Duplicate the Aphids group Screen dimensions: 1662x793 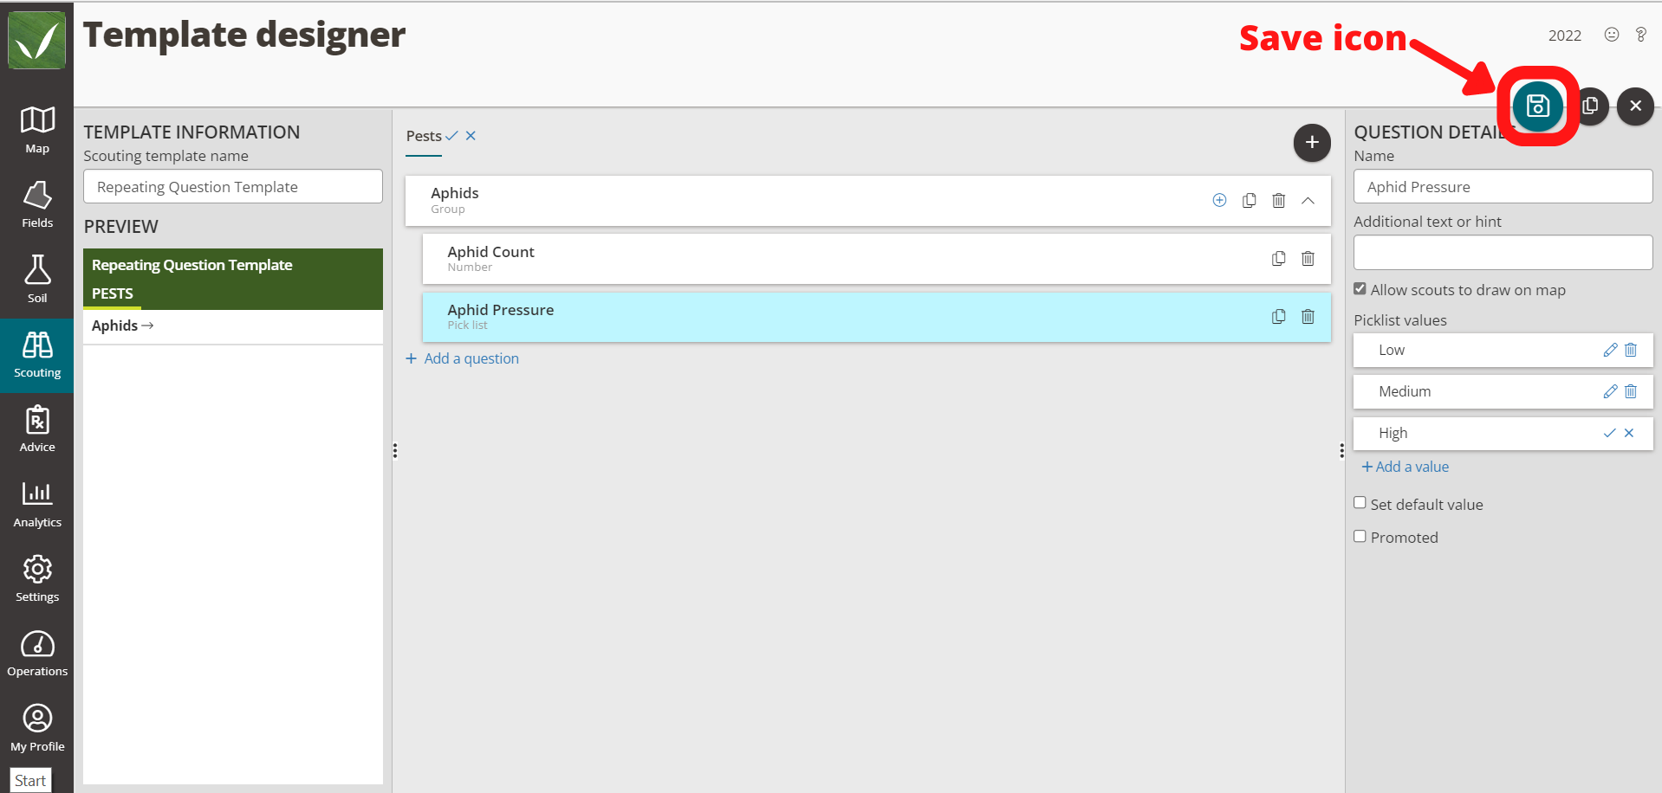pos(1249,200)
